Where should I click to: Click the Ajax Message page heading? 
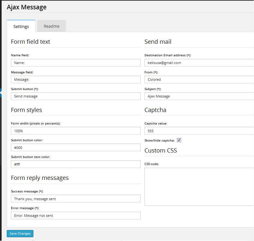pos(27,7)
